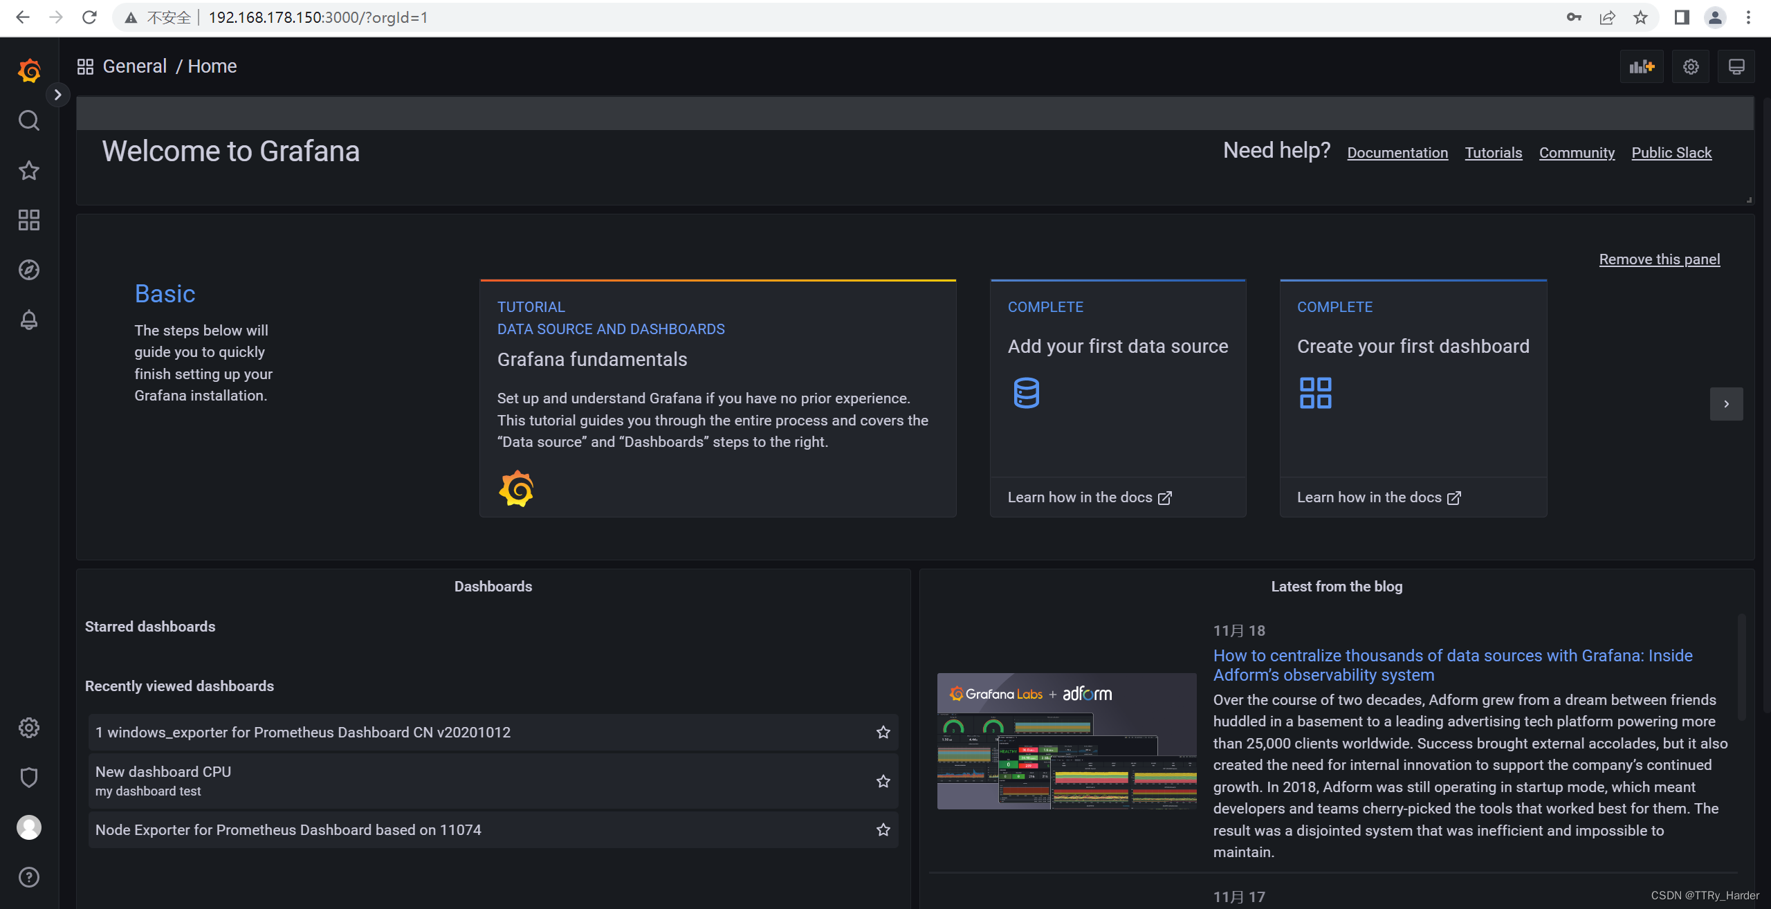Open Server Admin shield icon
1771x909 pixels.
click(x=29, y=778)
